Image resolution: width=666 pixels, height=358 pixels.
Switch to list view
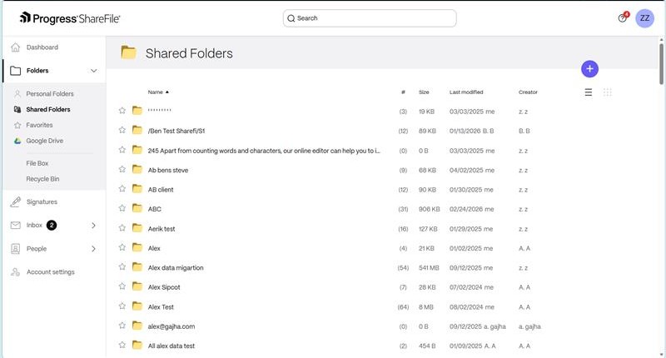589,92
